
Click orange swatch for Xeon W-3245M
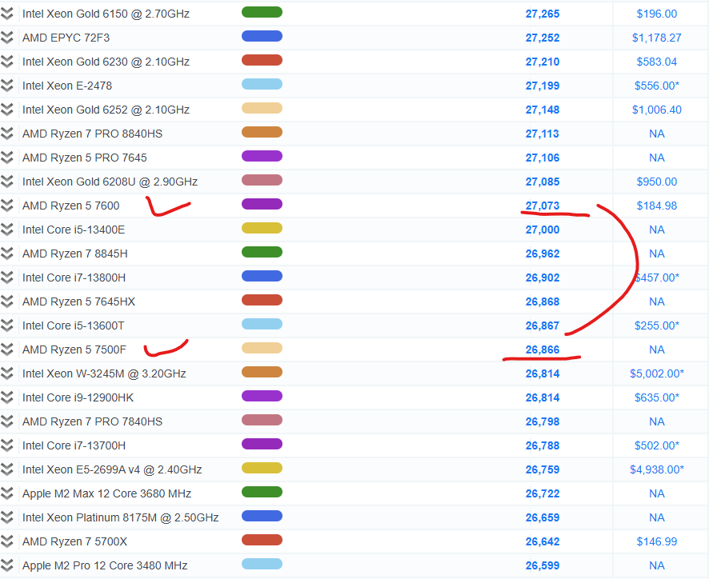click(x=262, y=372)
